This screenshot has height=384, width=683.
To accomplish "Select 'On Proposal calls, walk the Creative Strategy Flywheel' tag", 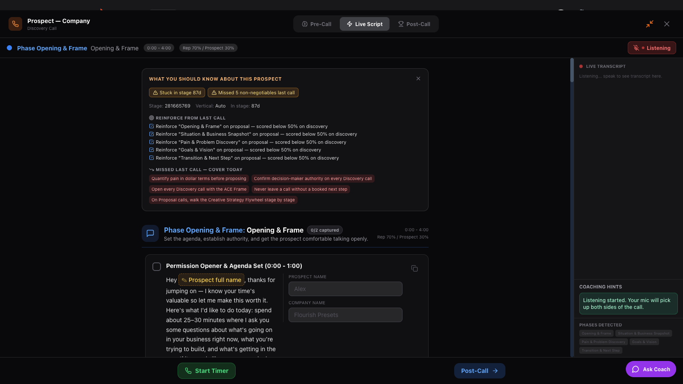I will (223, 200).
